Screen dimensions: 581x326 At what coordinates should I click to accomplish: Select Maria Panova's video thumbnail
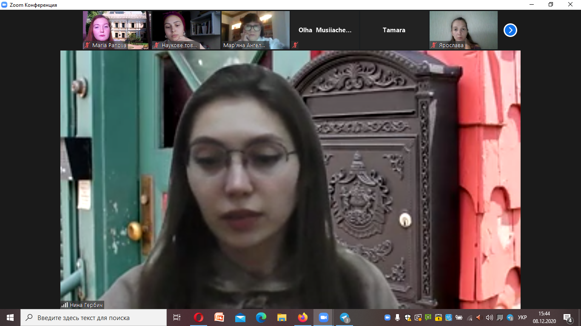point(117,30)
